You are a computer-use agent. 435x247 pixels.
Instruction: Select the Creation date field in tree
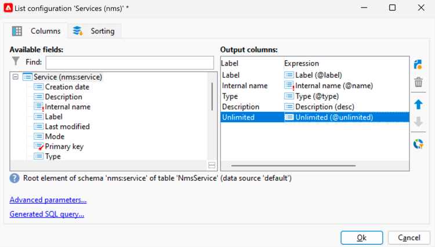tap(67, 87)
